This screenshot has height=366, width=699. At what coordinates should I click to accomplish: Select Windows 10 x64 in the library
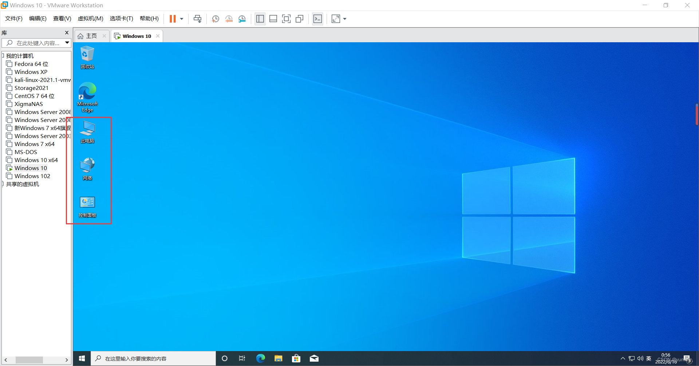(36, 160)
